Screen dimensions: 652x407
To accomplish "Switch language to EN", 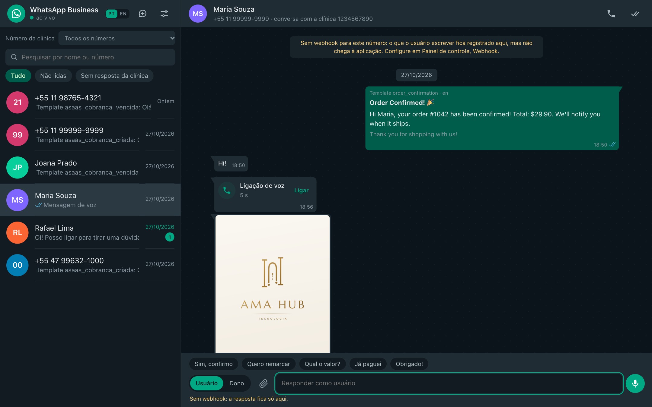I will click(x=123, y=14).
